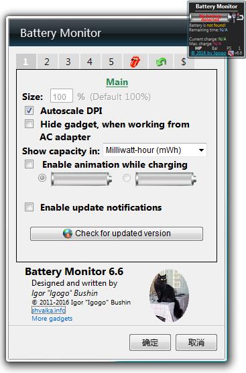Click the battery bar in gadget preview
The image size is (246, 373).
tap(210, 17)
